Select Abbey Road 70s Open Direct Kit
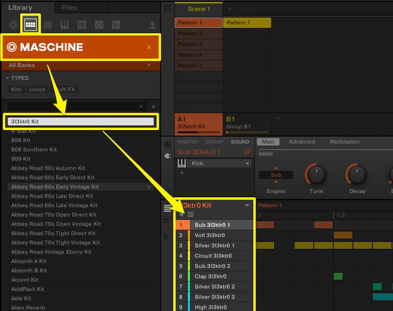The width and height of the screenshot is (393, 311). [81, 215]
